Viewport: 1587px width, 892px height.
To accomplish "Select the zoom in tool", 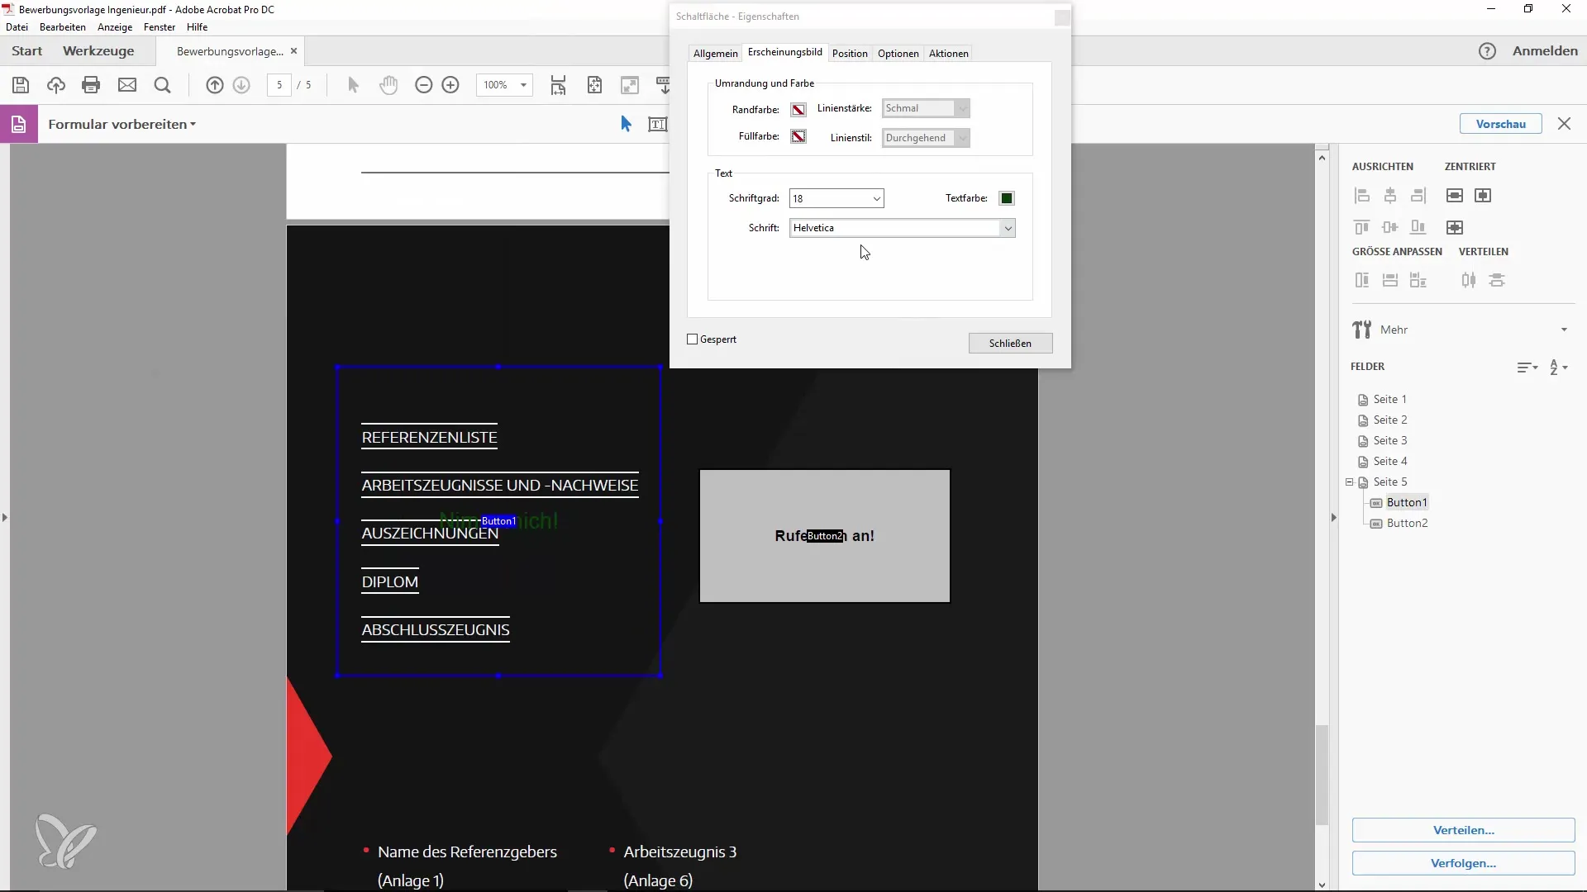I will coord(450,85).
